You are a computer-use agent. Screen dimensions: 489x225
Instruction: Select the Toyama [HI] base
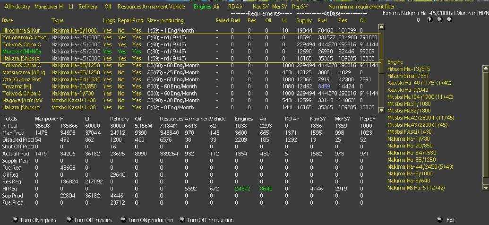[x=17, y=87]
